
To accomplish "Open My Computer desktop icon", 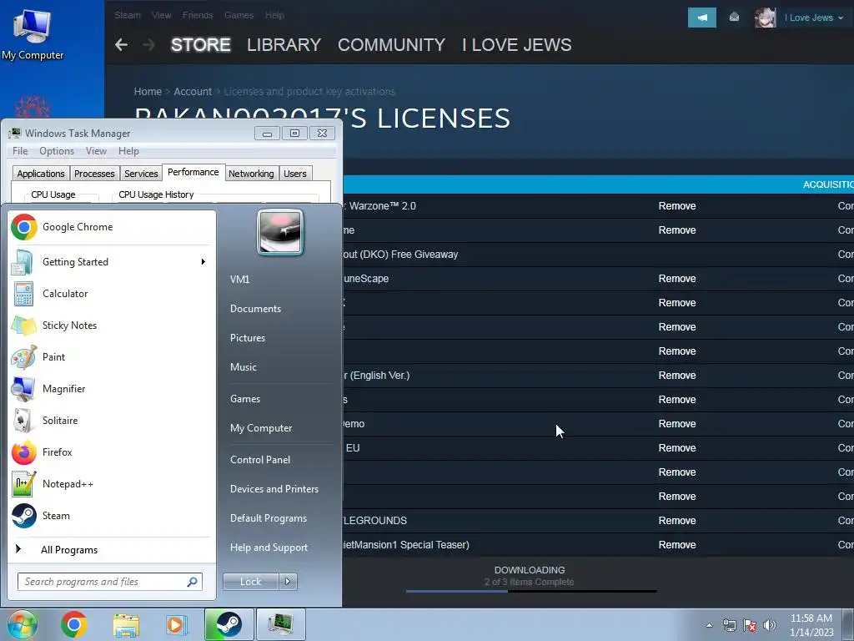I will pyautogui.click(x=33, y=33).
